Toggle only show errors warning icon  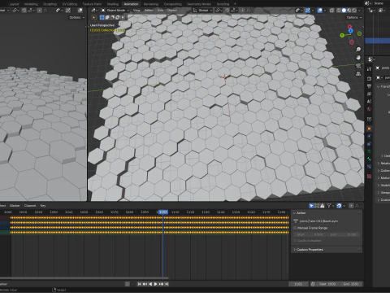[x=323, y=206]
